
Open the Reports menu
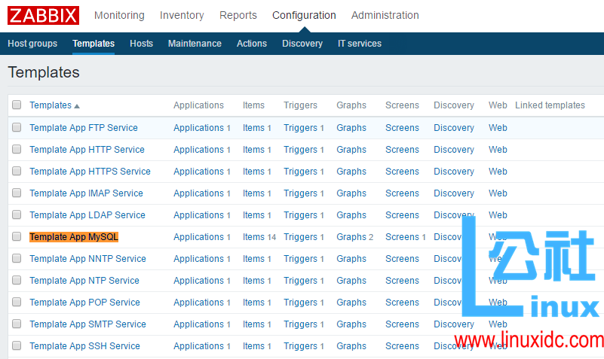click(238, 15)
